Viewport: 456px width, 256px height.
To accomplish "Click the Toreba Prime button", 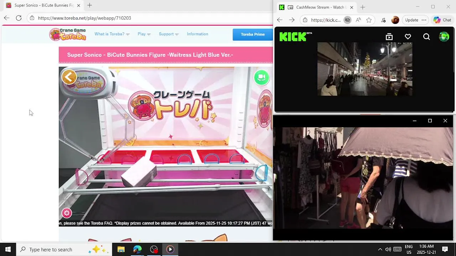I will (x=253, y=34).
